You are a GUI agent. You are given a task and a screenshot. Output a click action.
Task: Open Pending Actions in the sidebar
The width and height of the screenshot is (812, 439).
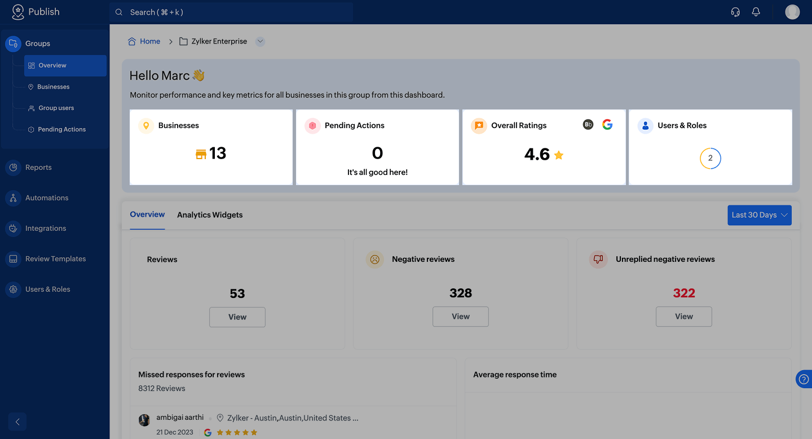[x=61, y=129]
